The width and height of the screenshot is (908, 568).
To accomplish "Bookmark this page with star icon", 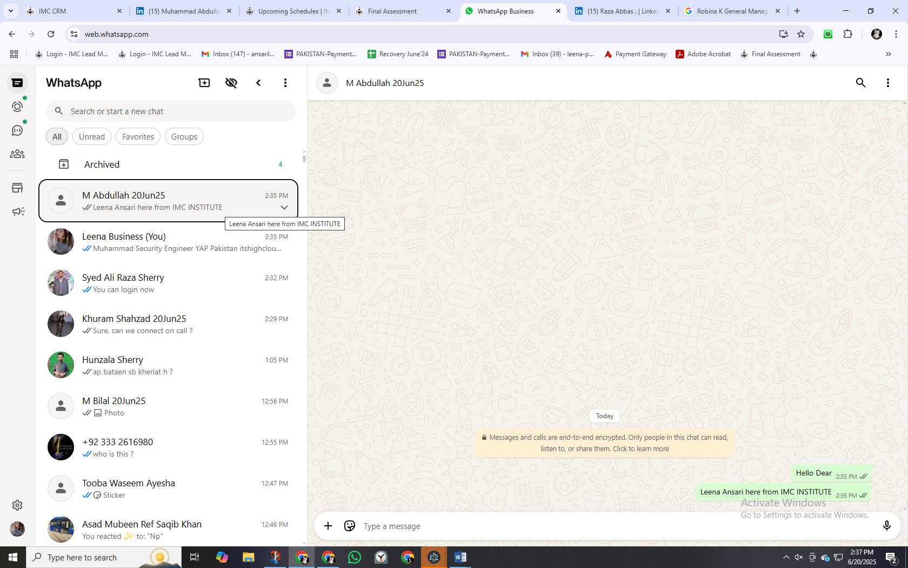I will (x=801, y=34).
